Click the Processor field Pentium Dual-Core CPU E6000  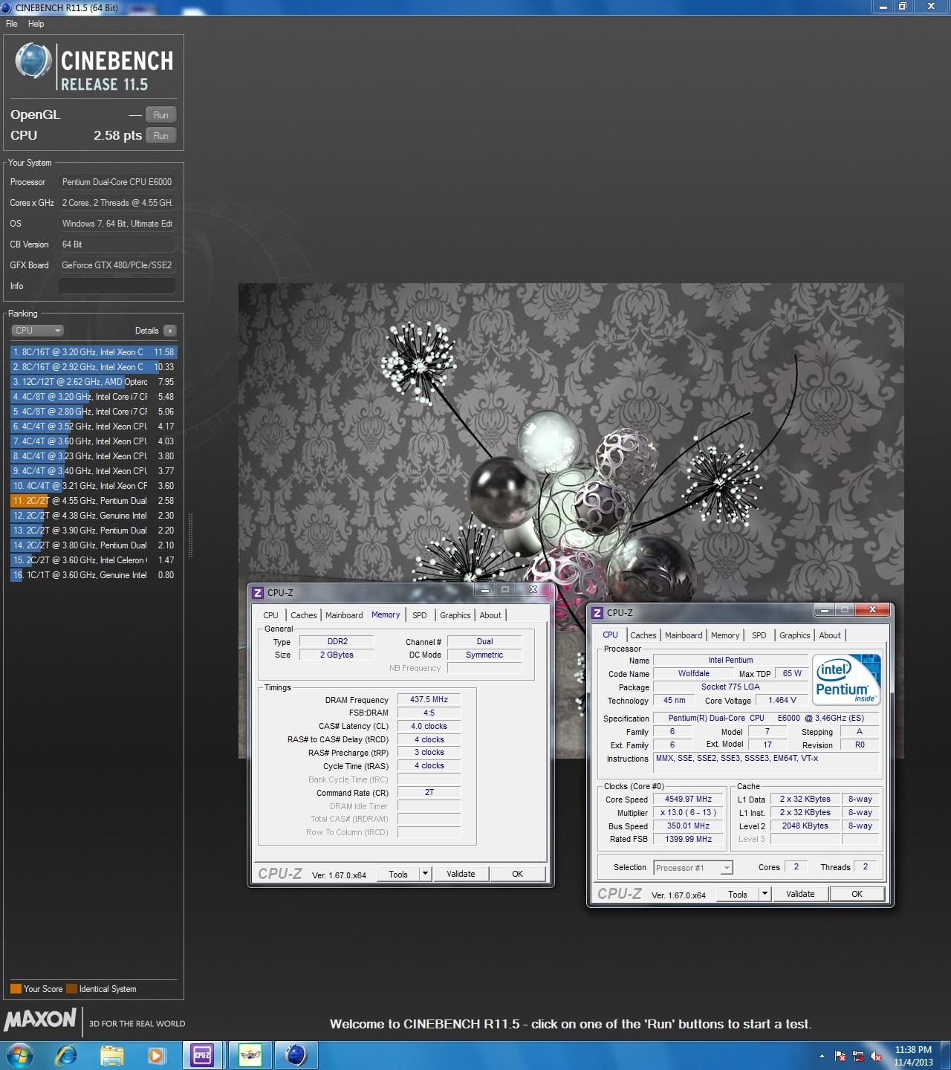pyautogui.click(x=117, y=182)
